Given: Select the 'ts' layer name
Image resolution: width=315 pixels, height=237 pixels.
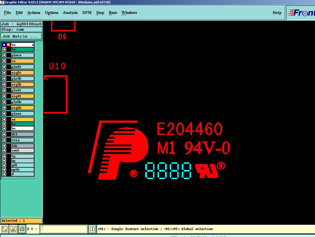Looking at the screenshot, I should (23, 49).
